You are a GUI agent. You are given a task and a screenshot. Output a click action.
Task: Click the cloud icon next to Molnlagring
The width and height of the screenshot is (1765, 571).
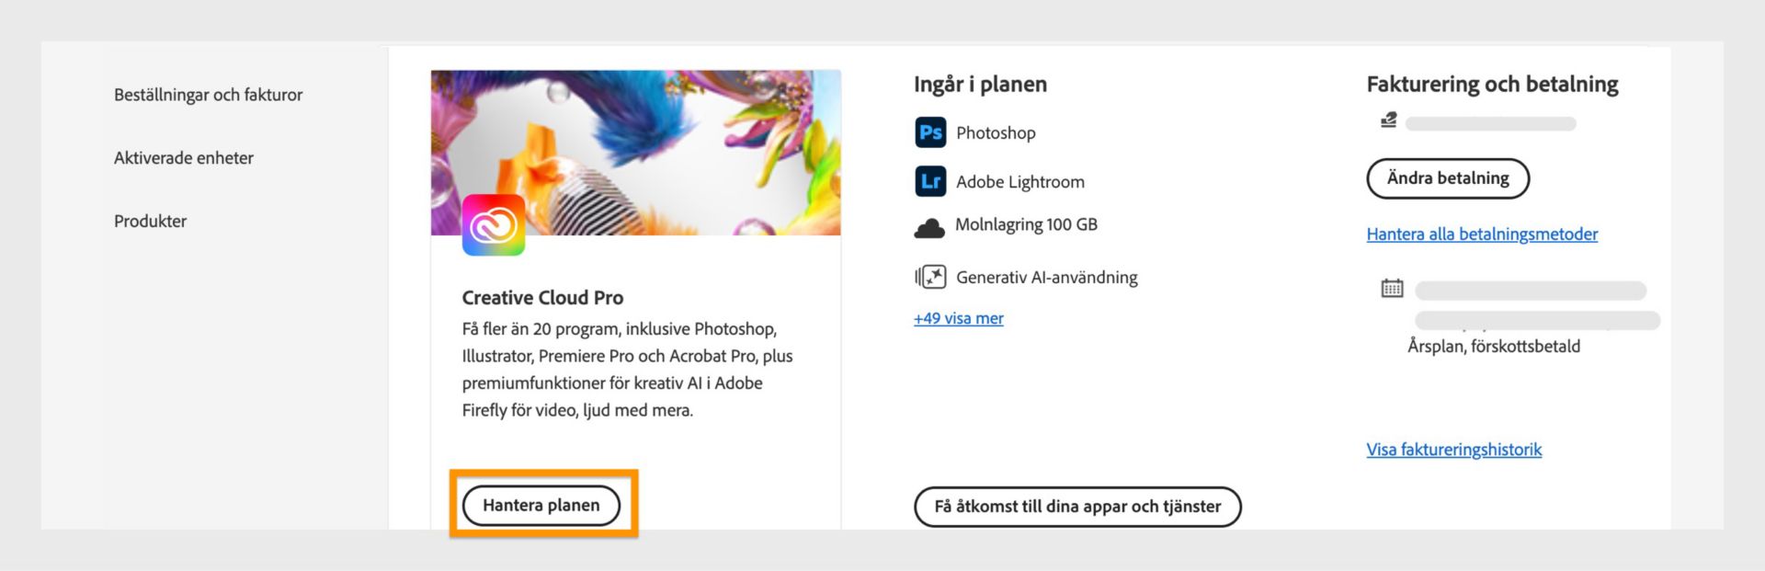(929, 224)
